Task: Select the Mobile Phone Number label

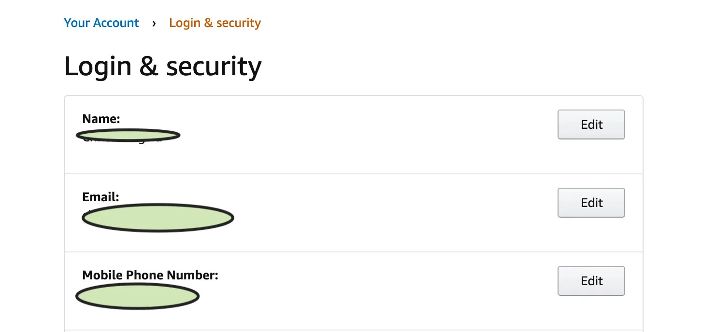Action: click(x=150, y=275)
